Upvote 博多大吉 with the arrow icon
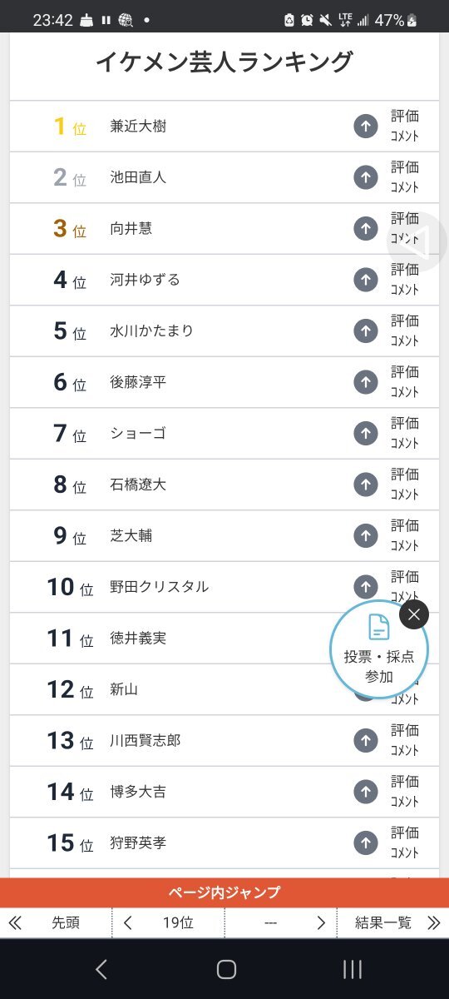449x999 pixels. click(x=366, y=792)
